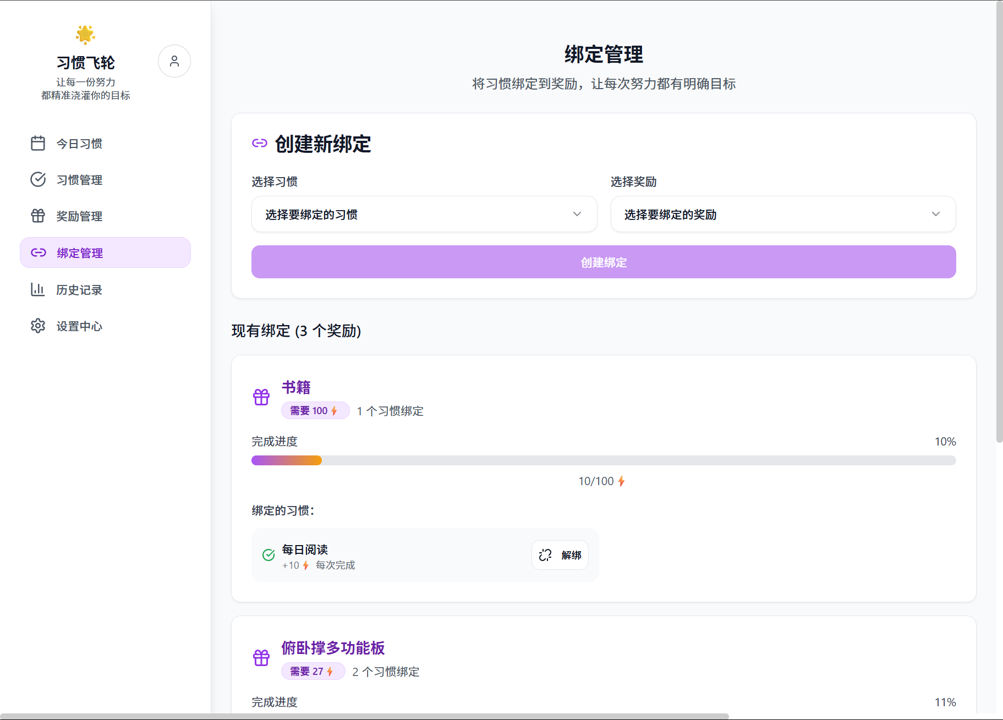Click the horizontal scrollbar at the bottom
1003x720 pixels.
coord(364,716)
